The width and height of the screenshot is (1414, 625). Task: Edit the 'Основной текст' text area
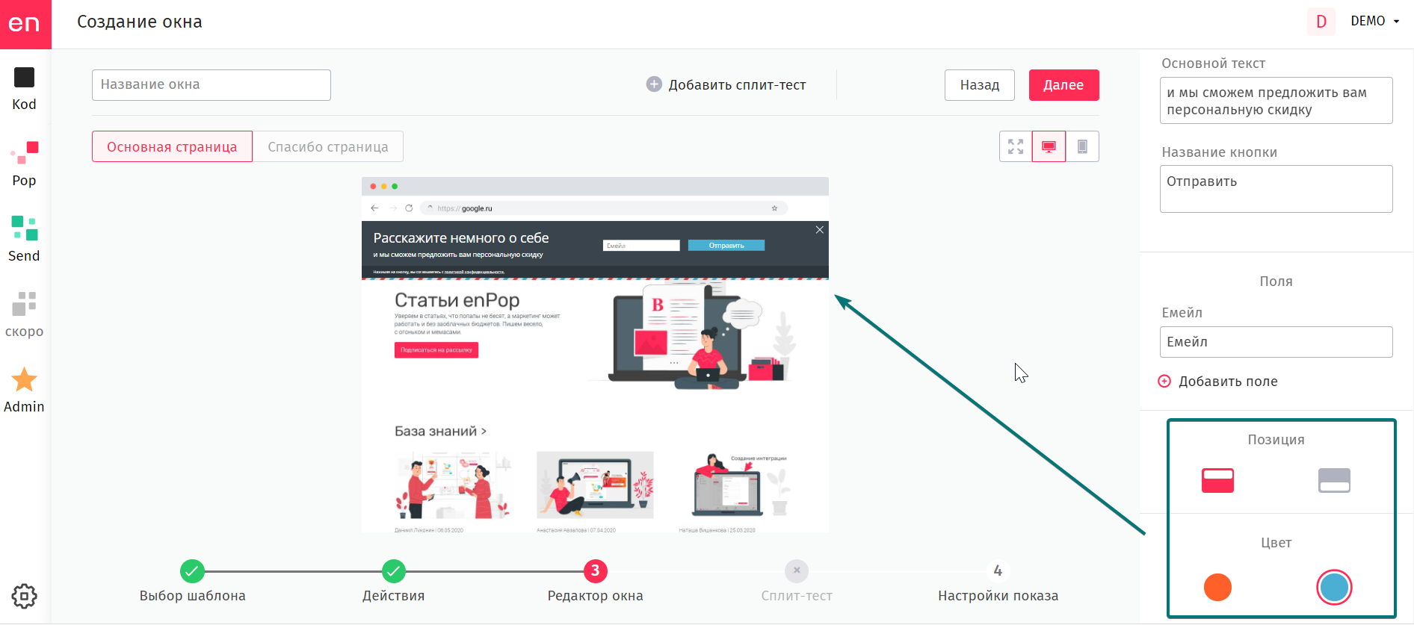1276,101
